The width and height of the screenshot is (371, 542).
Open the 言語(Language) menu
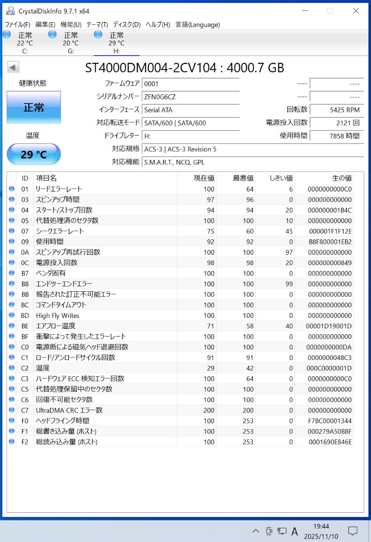197,25
